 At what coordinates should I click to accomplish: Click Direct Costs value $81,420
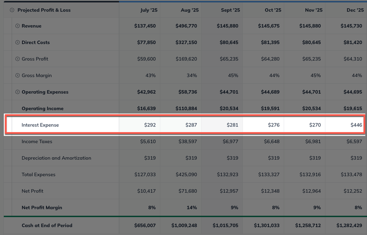click(x=353, y=42)
